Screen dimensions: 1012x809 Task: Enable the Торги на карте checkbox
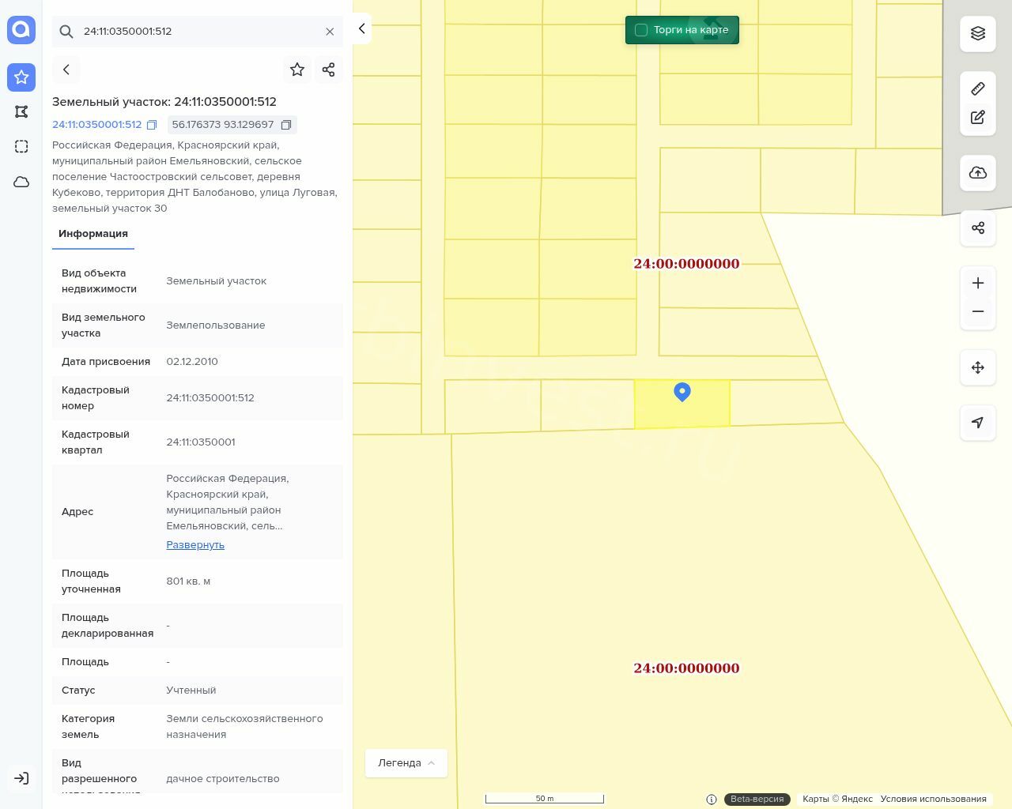(641, 30)
